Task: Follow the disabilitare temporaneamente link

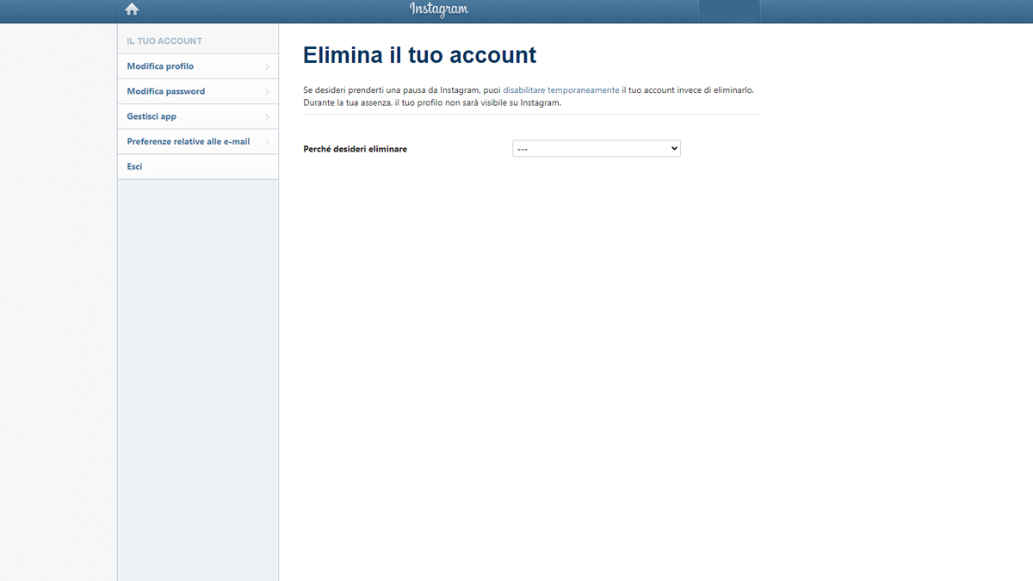Action: [x=561, y=90]
